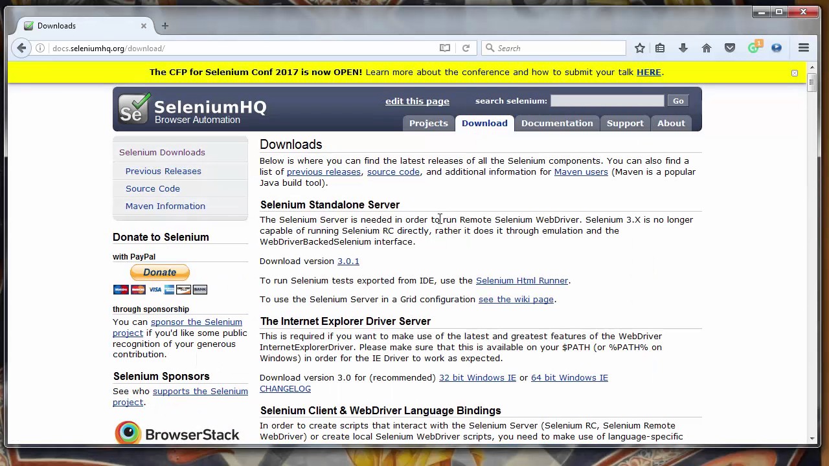Viewport: 829px width, 466px height.
Task: Click the page vertical scrollbar thumb
Action: (x=812, y=83)
